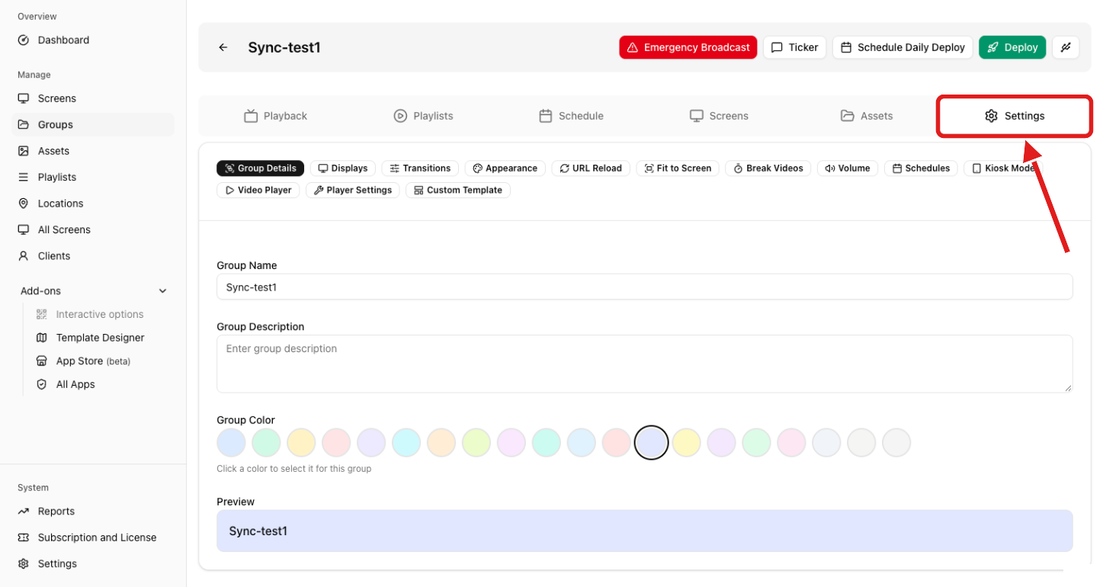Select the light pink fourth color swatch
Screen dimensions: 1103x587
(336, 443)
